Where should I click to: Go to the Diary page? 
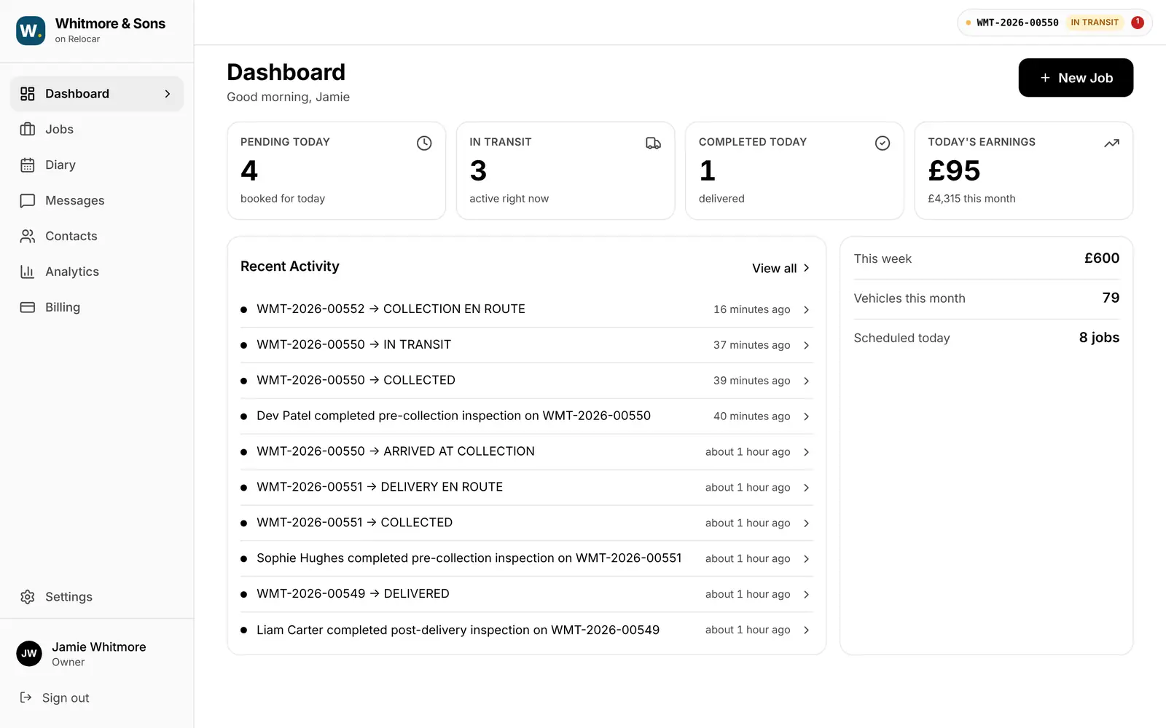97,165
